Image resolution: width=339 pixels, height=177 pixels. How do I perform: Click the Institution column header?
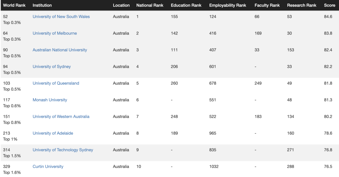click(x=42, y=5)
